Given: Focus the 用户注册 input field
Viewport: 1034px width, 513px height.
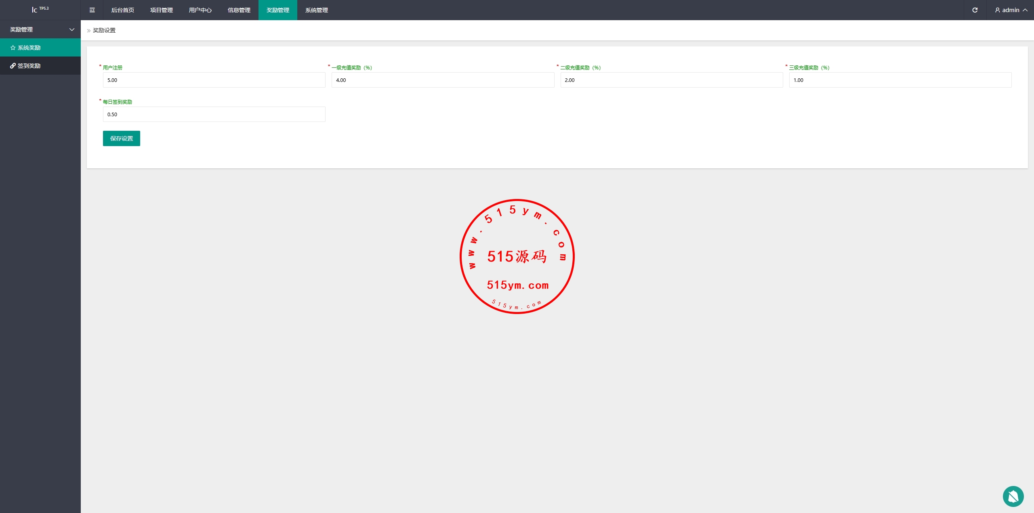Looking at the screenshot, I should pos(214,80).
